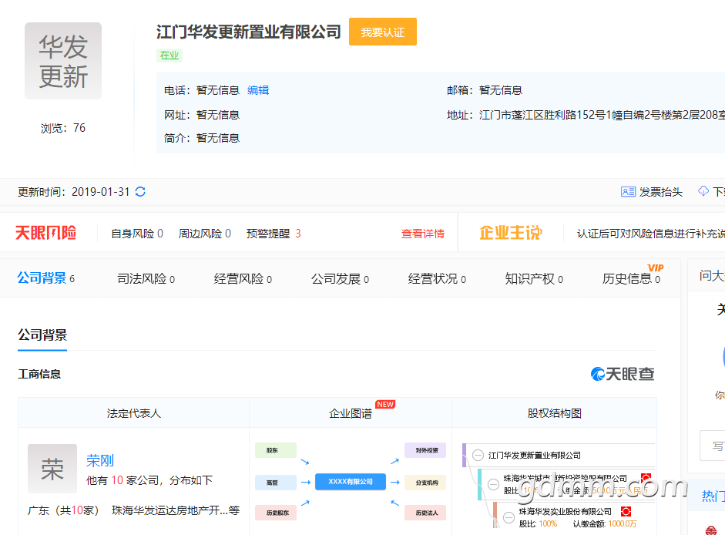Click the XXXX有限公司 center node in graph
The height and width of the screenshot is (535, 725).
pos(351,482)
